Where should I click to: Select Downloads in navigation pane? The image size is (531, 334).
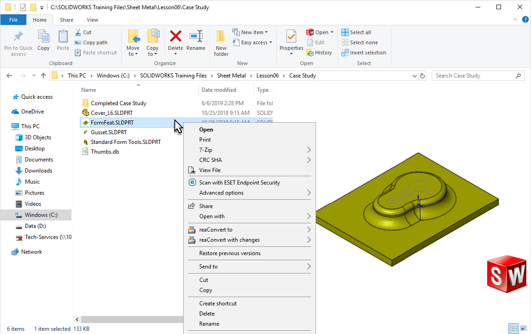pos(38,170)
